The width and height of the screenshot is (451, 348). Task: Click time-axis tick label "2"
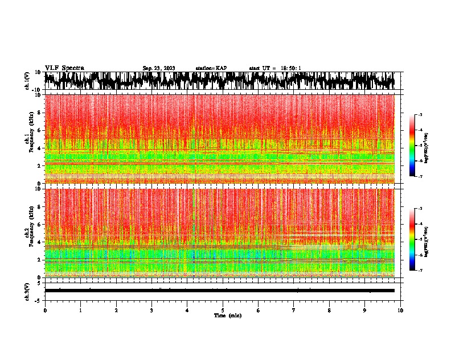116,310
